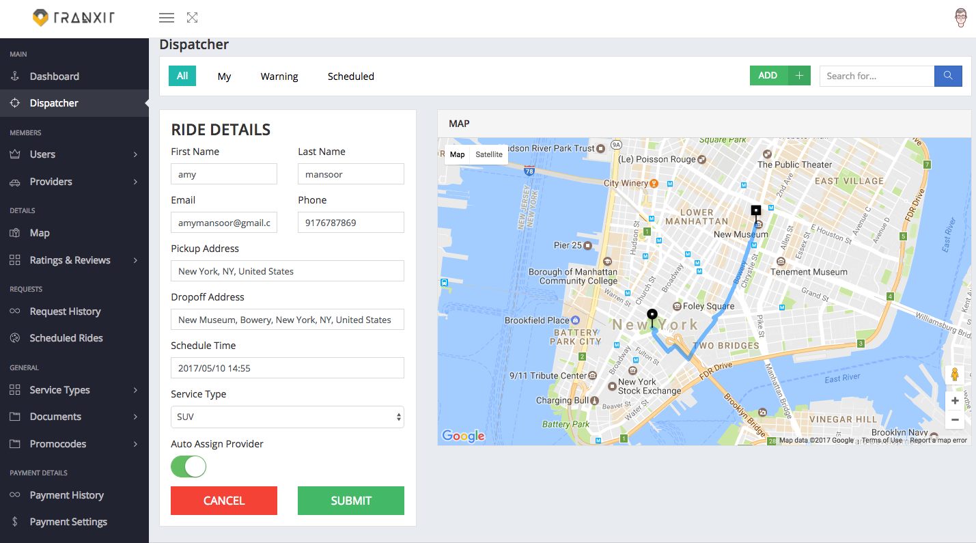This screenshot has height=543, width=976.
Task: Expand the Documents submenu chevron
Action: 135,417
